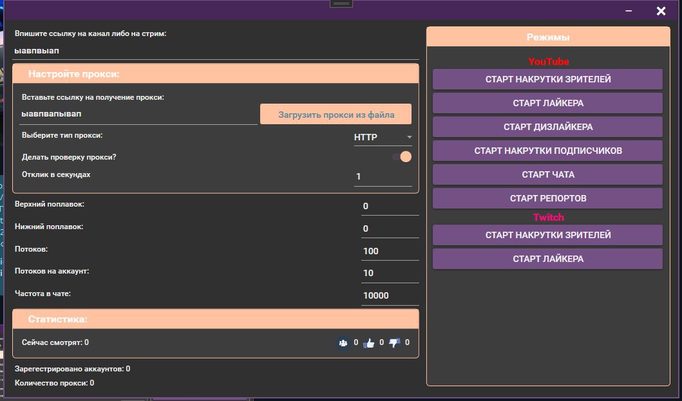Image resolution: width=682 pixels, height=401 pixels.
Task: Click the thumbs-up likes icon
Action: (369, 343)
